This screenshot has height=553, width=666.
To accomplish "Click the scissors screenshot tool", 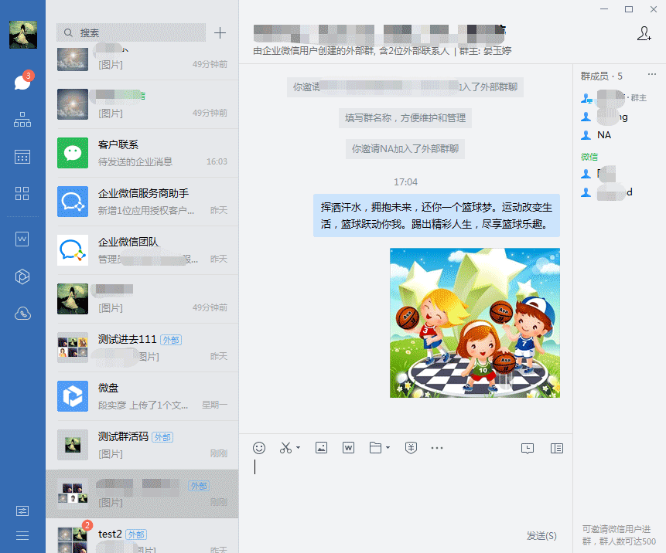I will click(x=285, y=448).
